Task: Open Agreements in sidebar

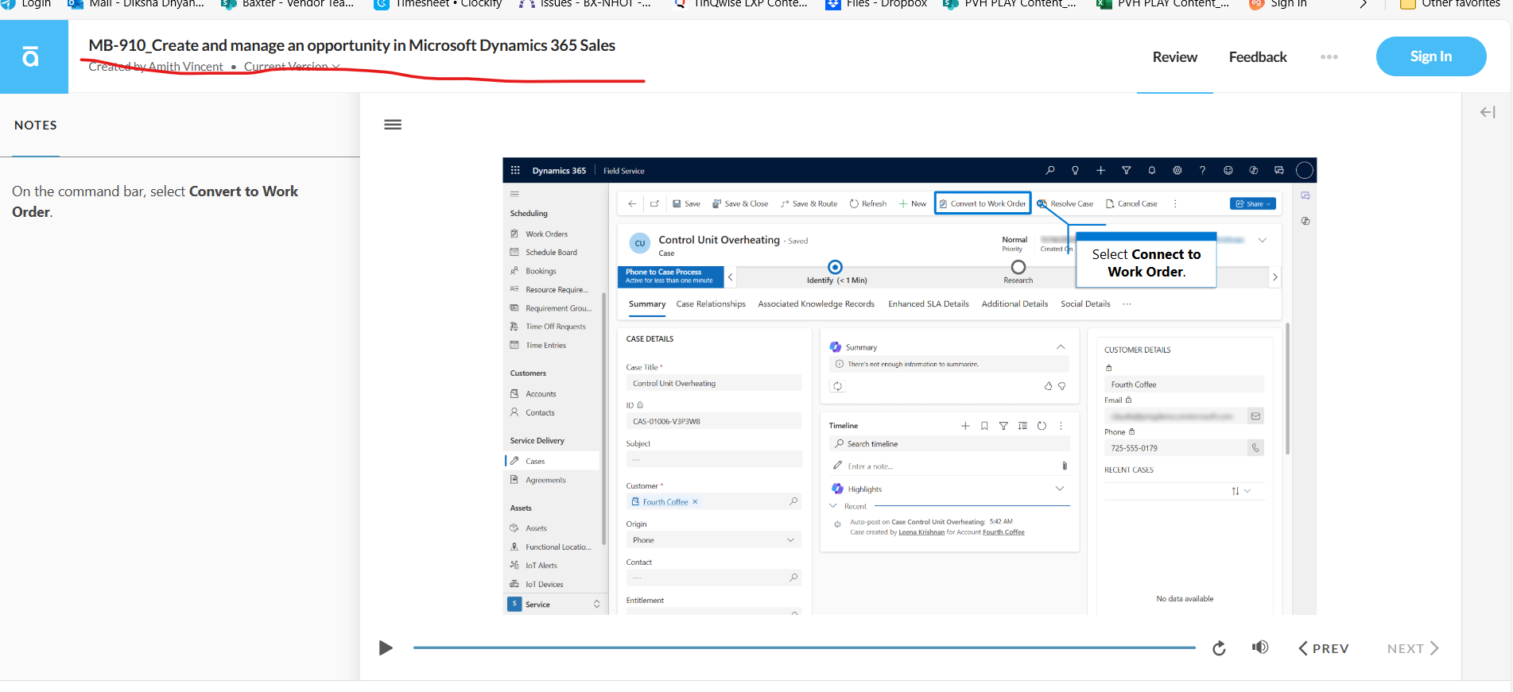Action: tap(545, 481)
